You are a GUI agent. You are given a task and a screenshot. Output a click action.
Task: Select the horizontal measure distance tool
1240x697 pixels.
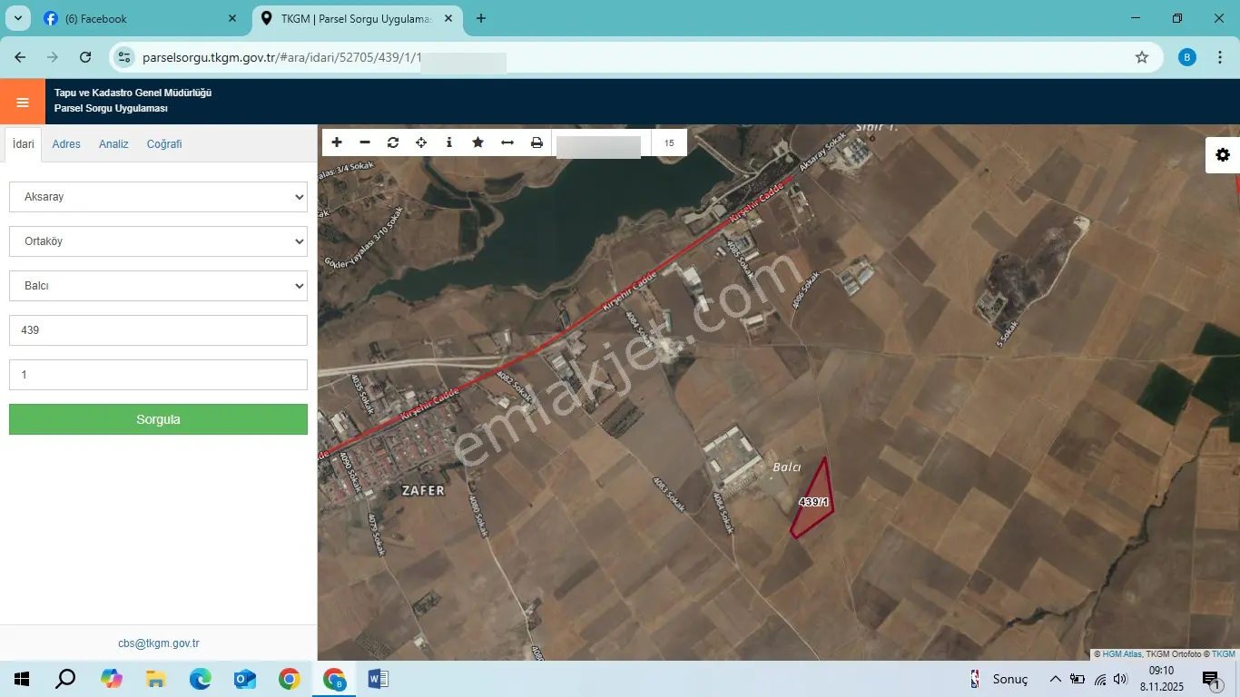pos(507,142)
